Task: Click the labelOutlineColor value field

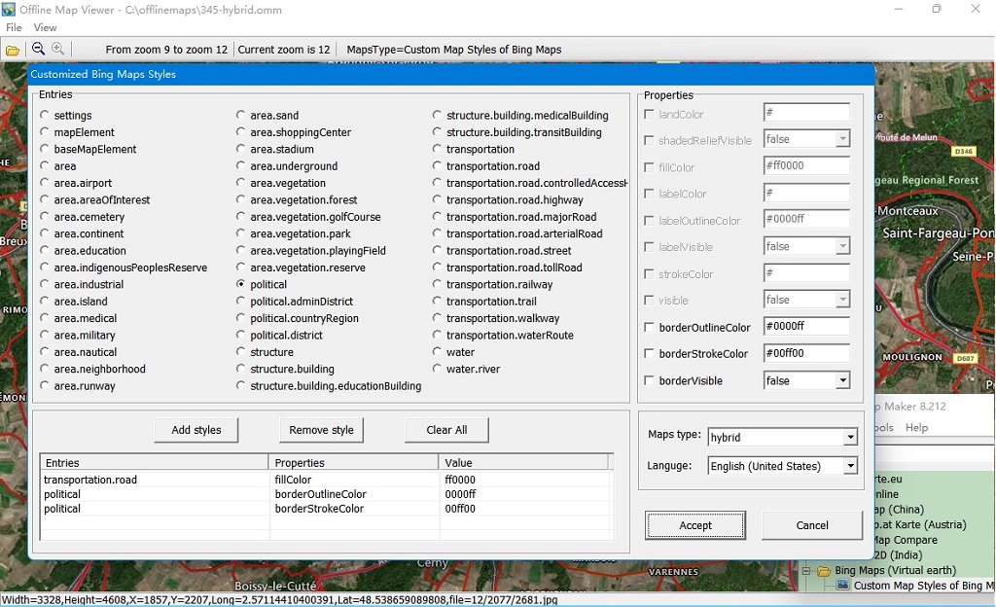Action: point(806,219)
